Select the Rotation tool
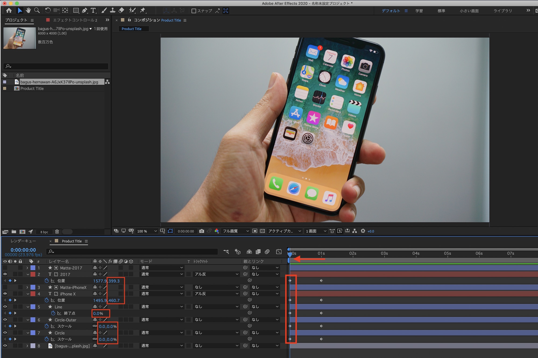Viewport: 538px width, 358px height. coord(48,10)
